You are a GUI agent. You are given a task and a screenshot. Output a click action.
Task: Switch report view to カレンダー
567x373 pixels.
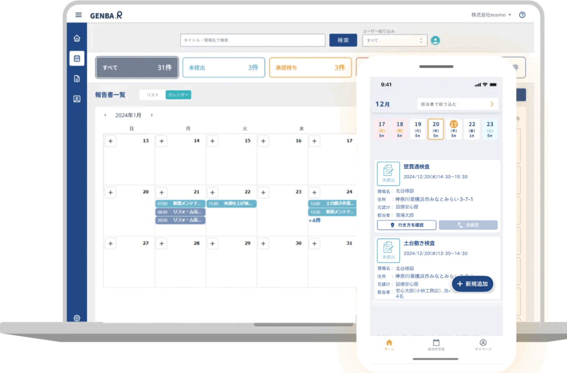(178, 95)
